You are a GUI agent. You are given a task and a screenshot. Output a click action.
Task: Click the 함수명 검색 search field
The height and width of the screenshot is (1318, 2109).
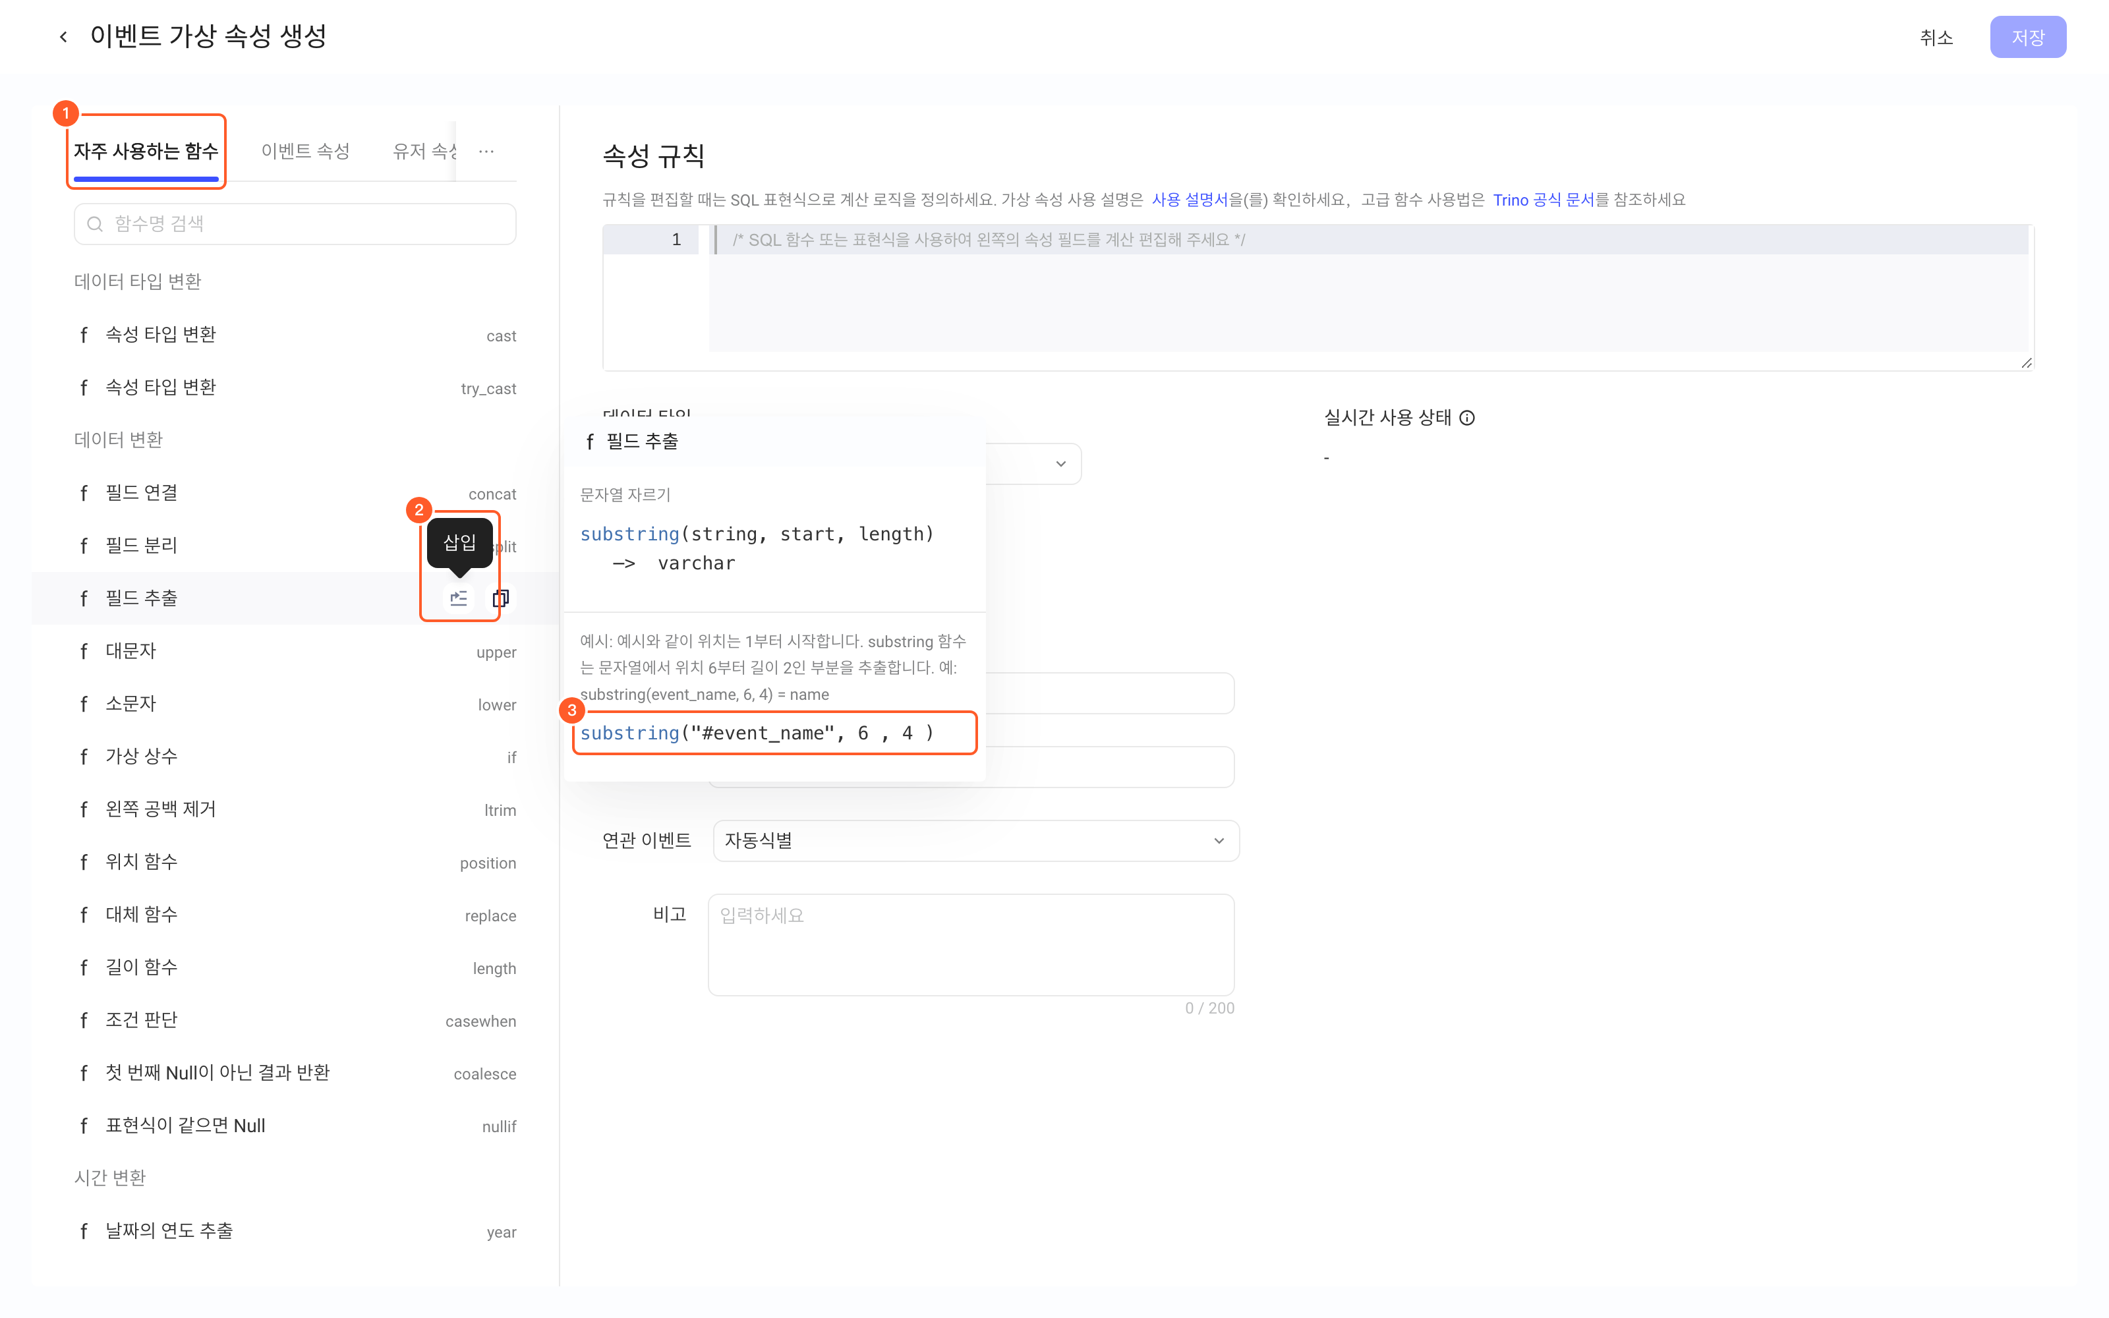click(295, 224)
